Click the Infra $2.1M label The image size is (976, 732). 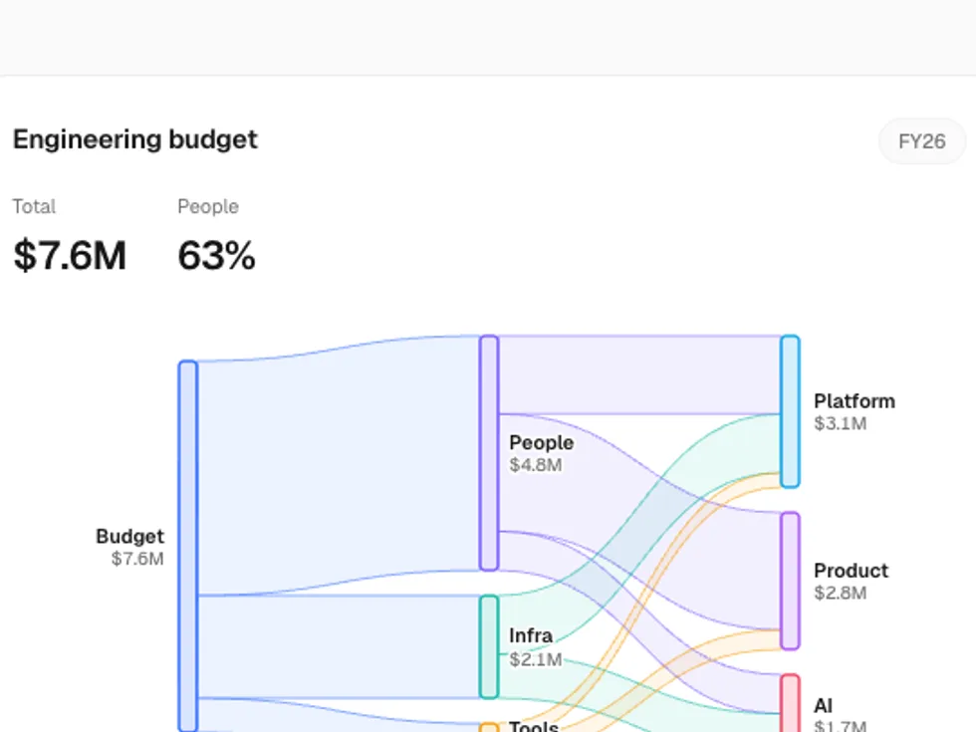[536, 646]
